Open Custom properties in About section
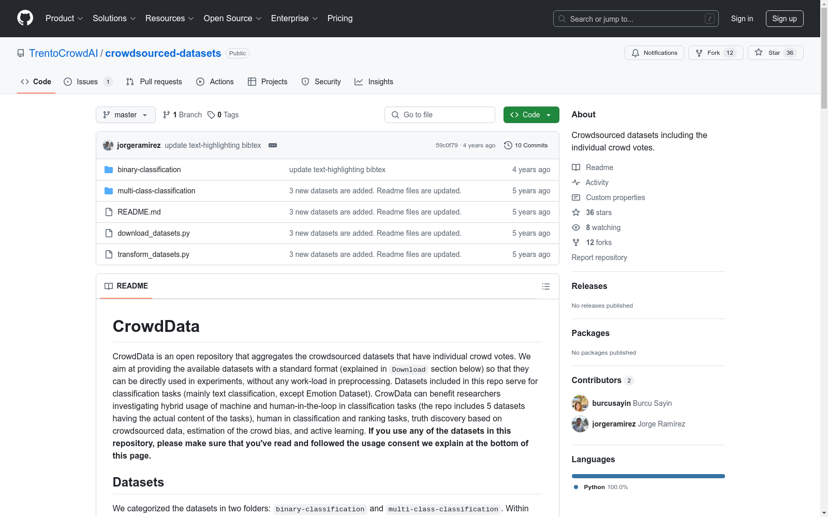 click(x=609, y=197)
